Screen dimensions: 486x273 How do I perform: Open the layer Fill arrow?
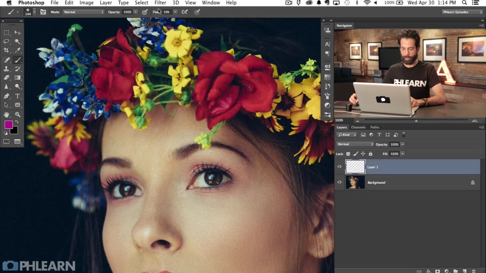coord(402,154)
